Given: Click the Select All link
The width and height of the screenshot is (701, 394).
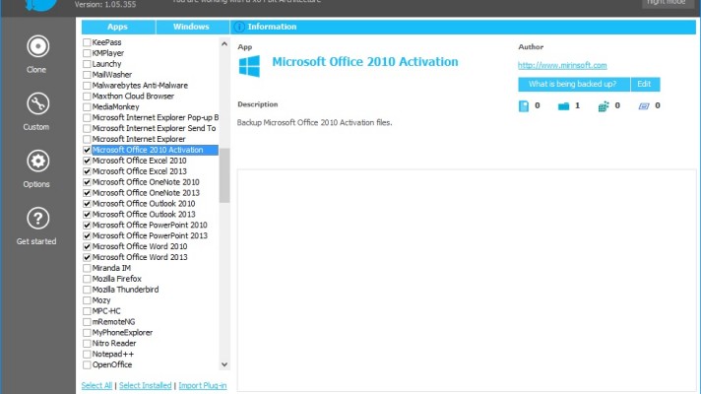Looking at the screenshot, I should [x=96, y=385].
